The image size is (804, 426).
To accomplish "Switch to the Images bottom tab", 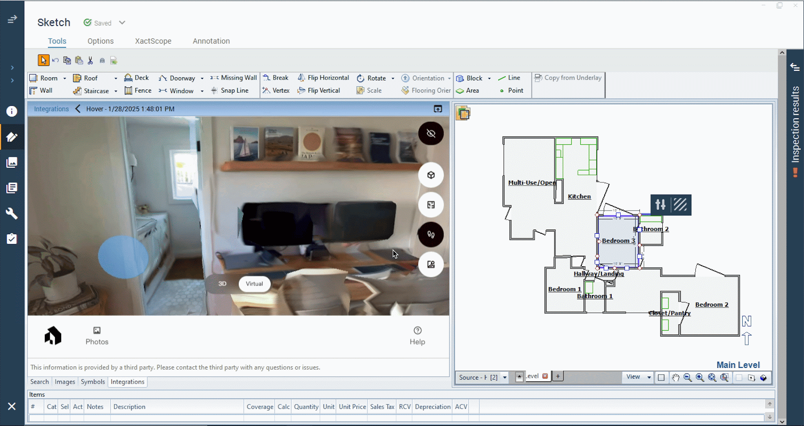I will (65, 382).
